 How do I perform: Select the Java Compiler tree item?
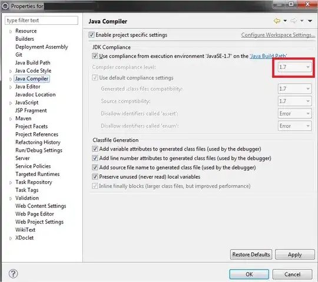point(32,78)
